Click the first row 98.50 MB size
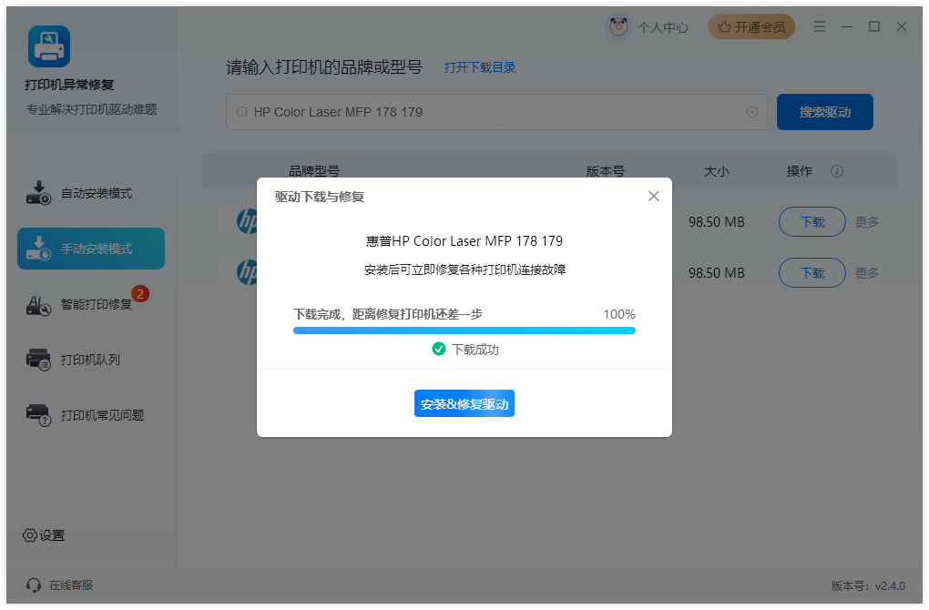Screen dimensions: 929x610 click(x=716, y=222)
